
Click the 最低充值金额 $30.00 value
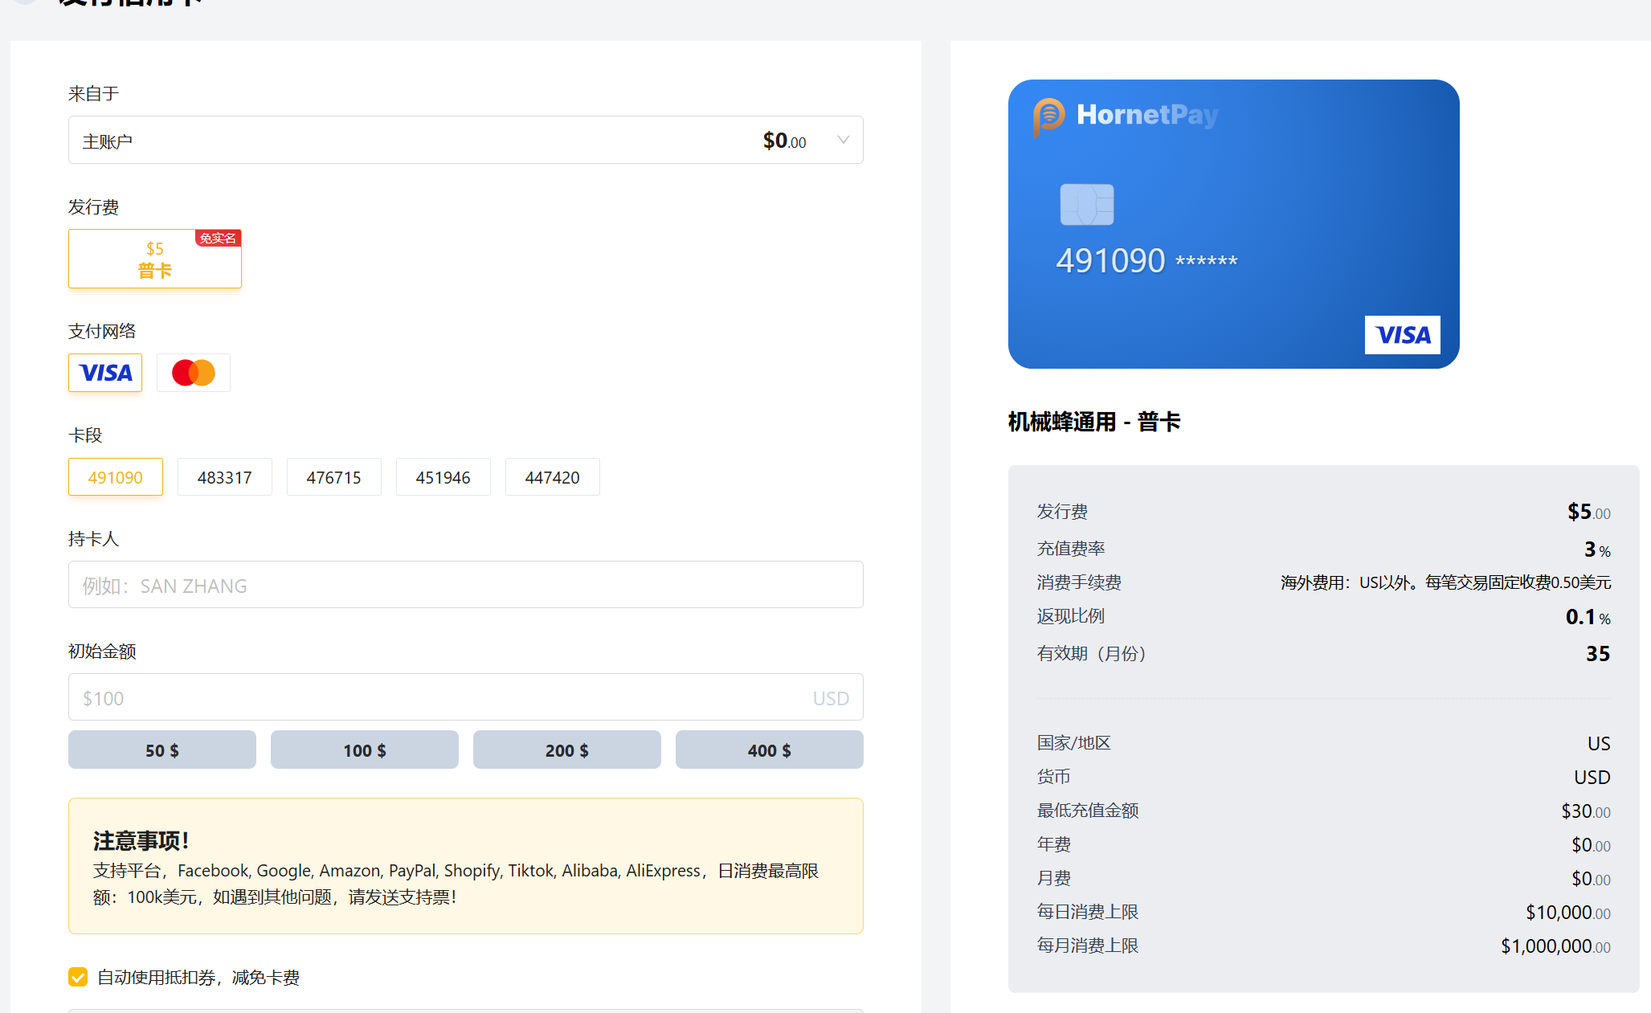click(1586, 811)
